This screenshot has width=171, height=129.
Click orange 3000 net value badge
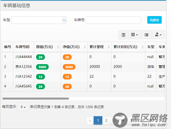(69, 67)
